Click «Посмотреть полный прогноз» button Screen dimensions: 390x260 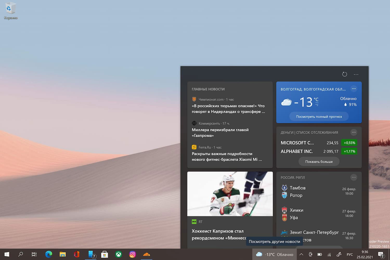click(x=319, y=116)
